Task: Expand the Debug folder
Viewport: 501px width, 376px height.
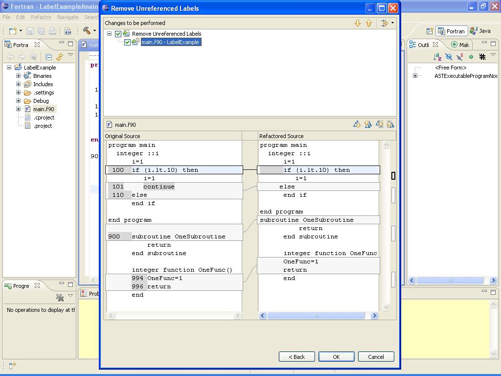Action: 18,101
